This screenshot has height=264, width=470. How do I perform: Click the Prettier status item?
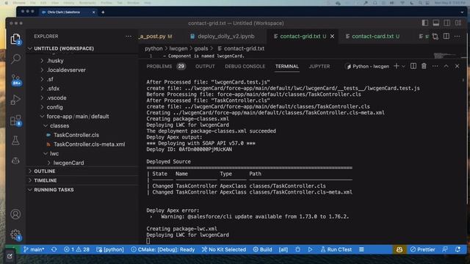(423, 249)
